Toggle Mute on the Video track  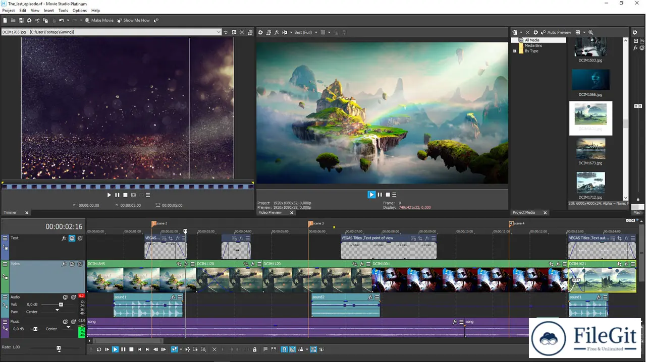click(72, 264)
